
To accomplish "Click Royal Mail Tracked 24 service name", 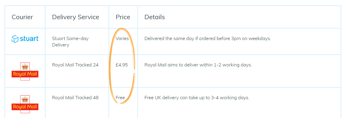I will click(75, 65).
